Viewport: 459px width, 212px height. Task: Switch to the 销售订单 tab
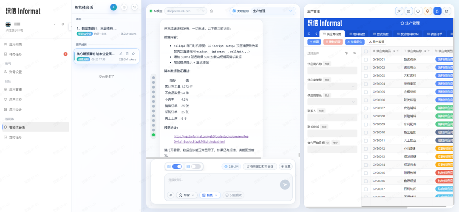pos(435,34)
